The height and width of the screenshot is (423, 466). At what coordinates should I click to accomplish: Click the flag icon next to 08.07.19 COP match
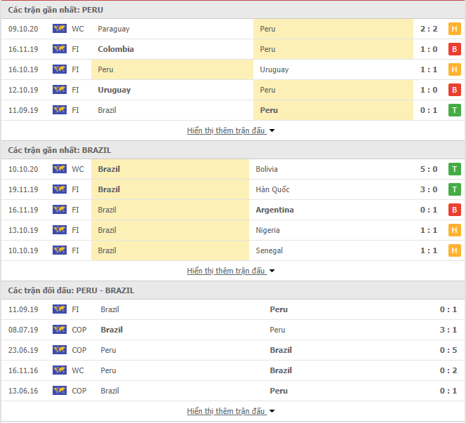point(60,330)
